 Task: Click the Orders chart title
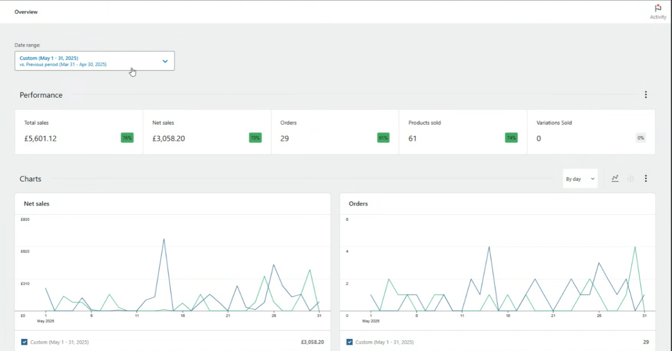358,204
